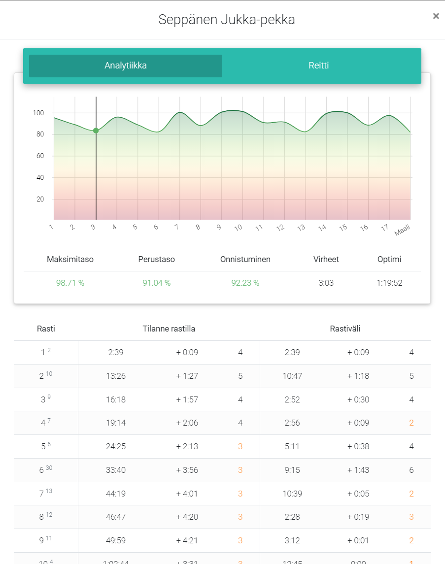Image resolution: width=445 pixels, height=564 pixels.
Task: Click the Rasti column header
Action: [46, 329]
